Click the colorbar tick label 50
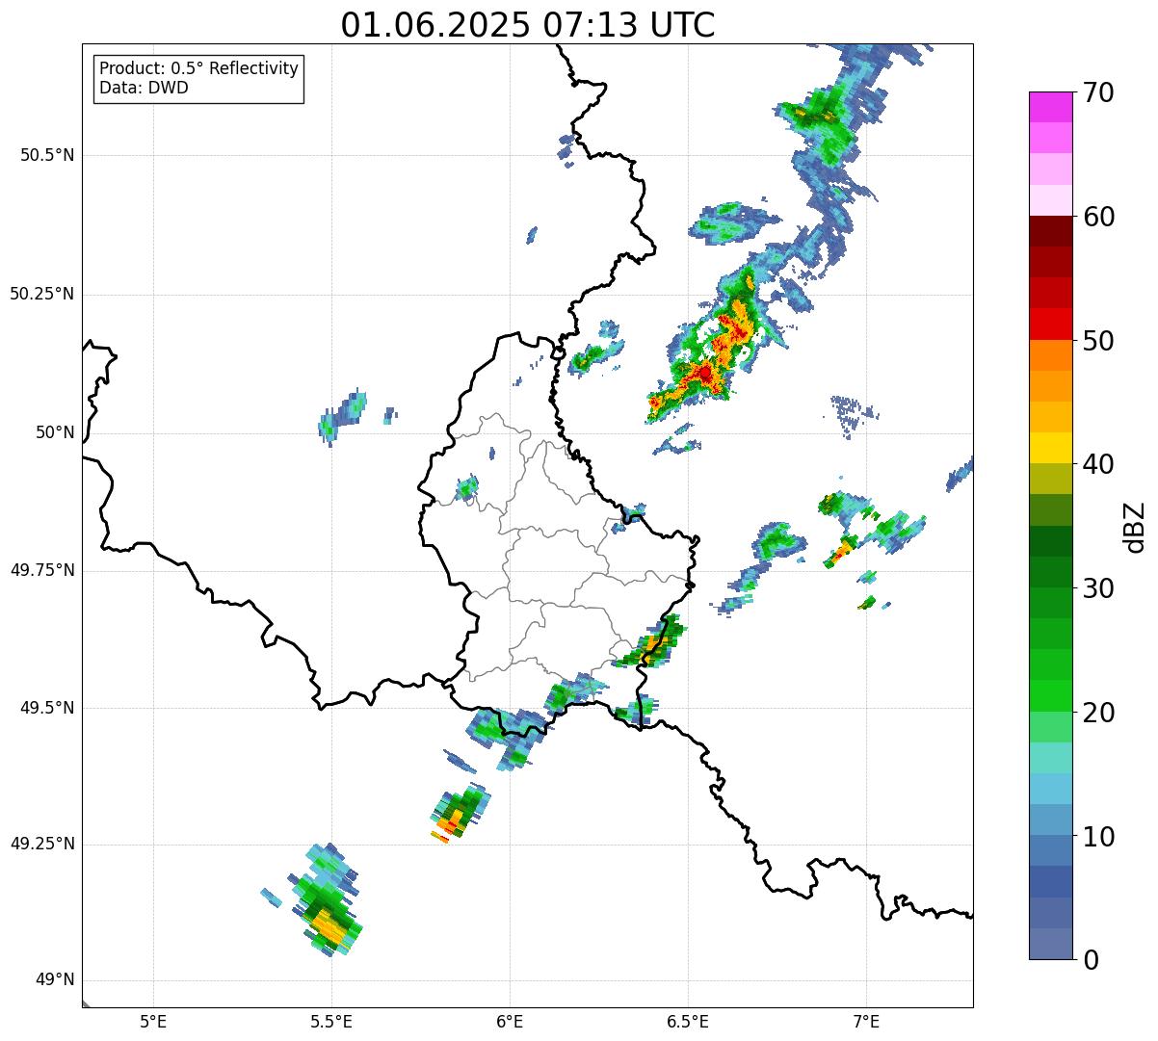 point(1098,341)
